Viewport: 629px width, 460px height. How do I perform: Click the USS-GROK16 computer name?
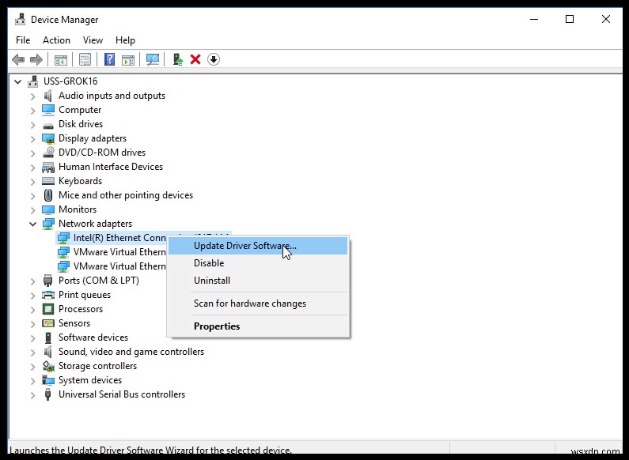pyautogui.click(x=70, y=81)
